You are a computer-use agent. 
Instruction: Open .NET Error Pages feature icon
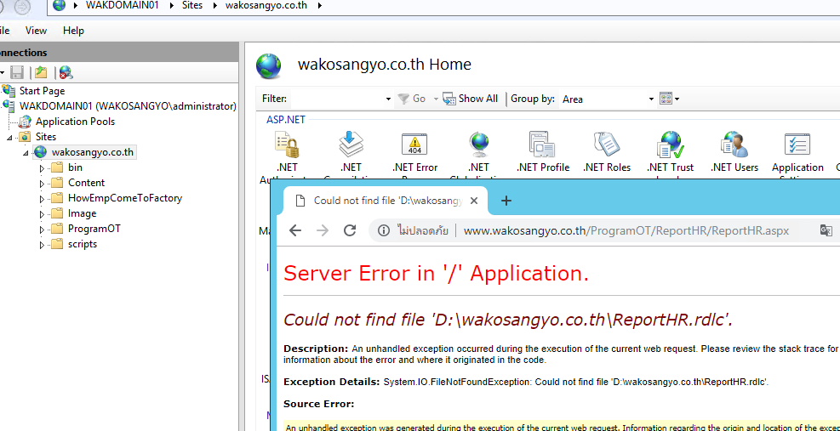click(414, 144)
